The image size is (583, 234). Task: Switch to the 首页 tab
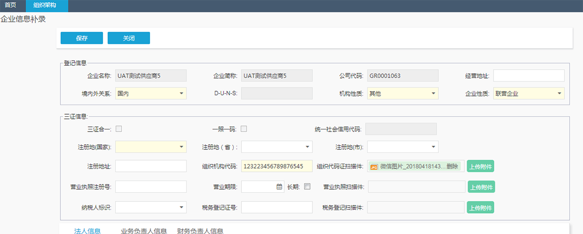click(x=11, y=6)
